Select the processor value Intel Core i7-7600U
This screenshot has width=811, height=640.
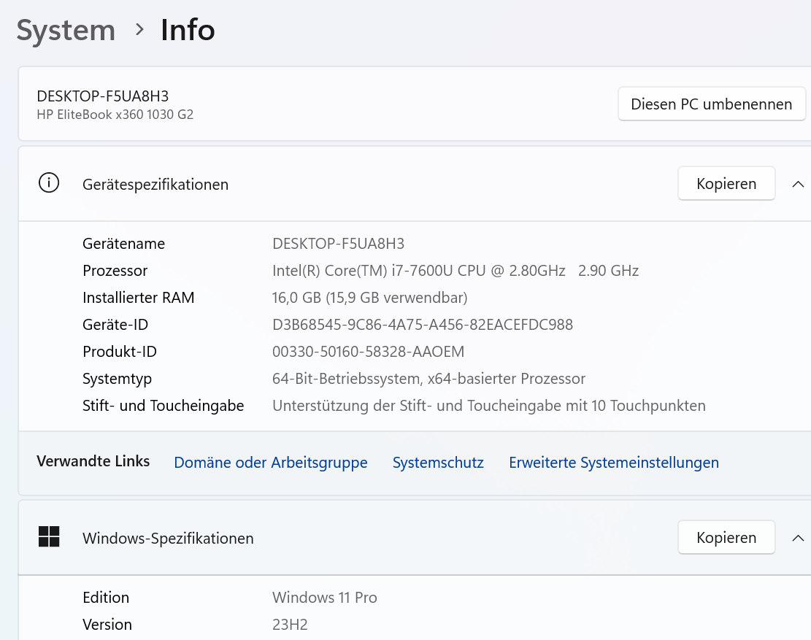pyautogui.click(x=456, y=270)
